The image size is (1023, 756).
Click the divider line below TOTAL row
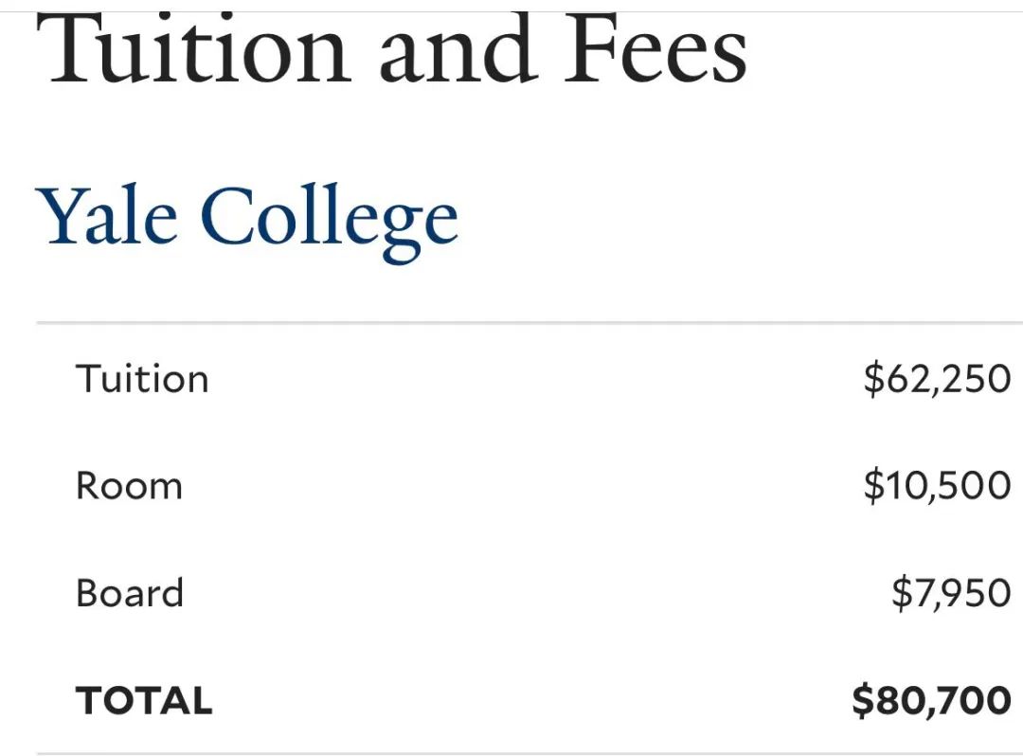pyautogui.click(x=529, y=754)
